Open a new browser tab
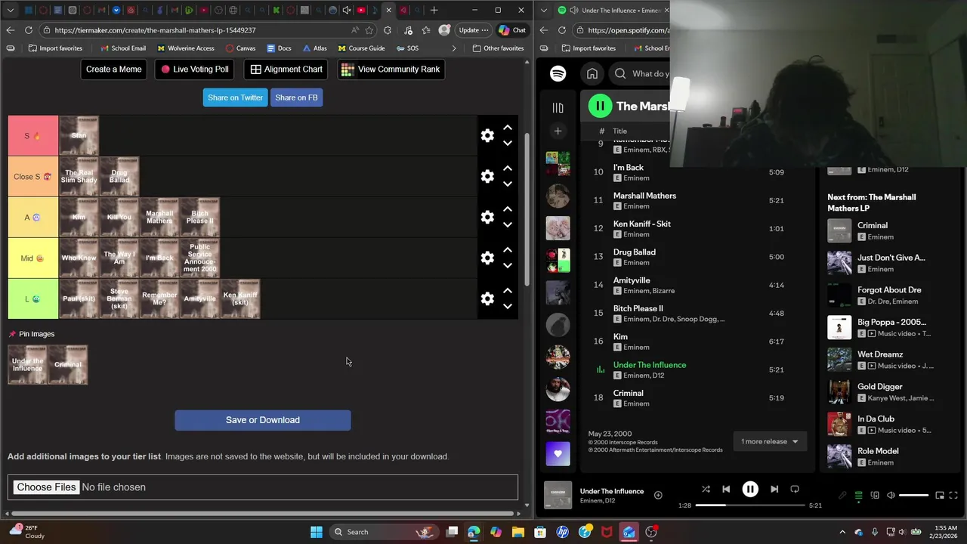 [x=434, y=11]
